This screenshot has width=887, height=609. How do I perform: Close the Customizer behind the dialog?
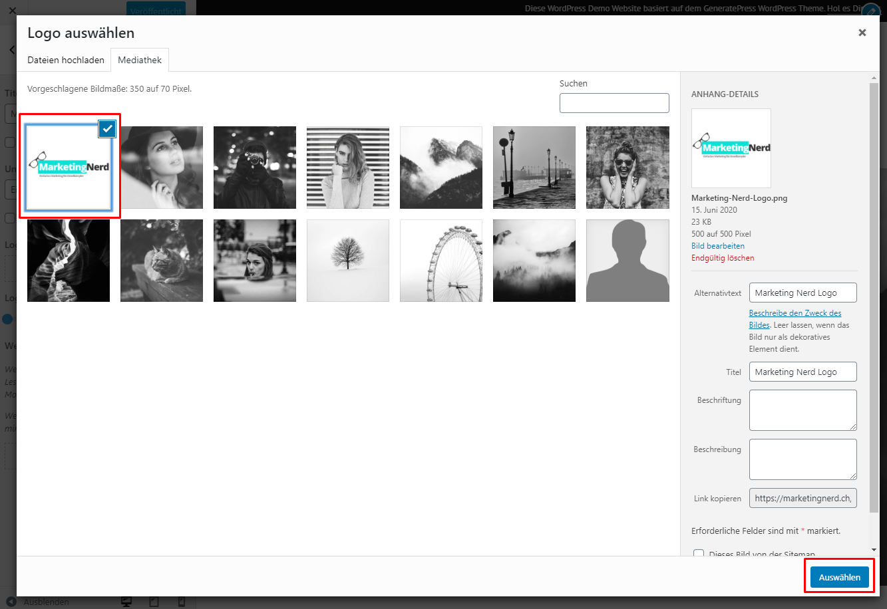point(12,11)
